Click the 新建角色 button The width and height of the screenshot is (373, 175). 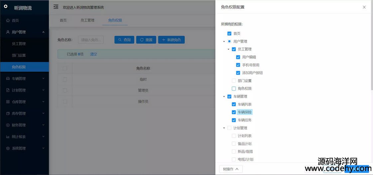(x=171, y=40)
